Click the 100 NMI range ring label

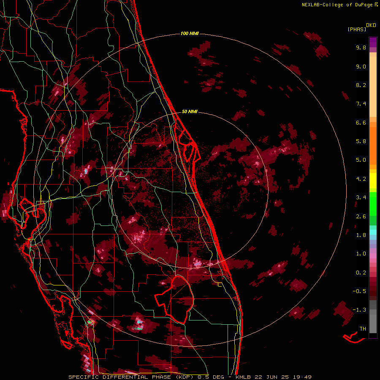point(190,33)
